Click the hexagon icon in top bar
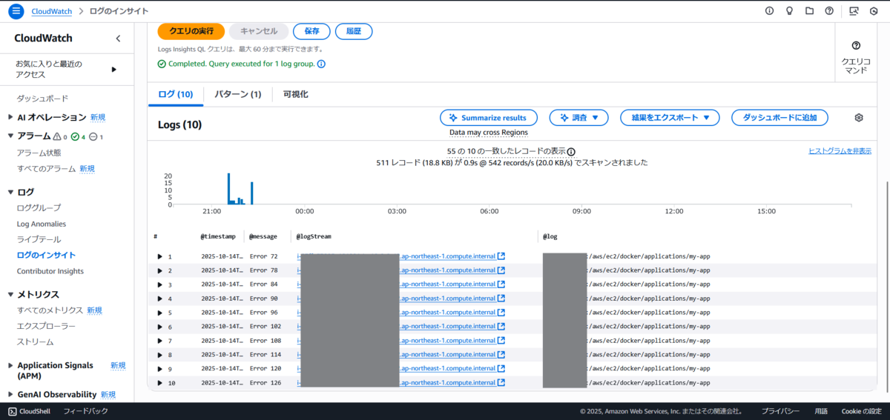Viewport: 890px width, 420px height. pos(874,11)
